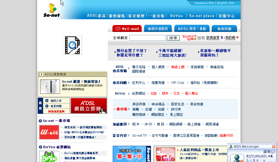278x162 pixels.
Task: Click the arrow icon next to 常見問題
Action: 47,106
